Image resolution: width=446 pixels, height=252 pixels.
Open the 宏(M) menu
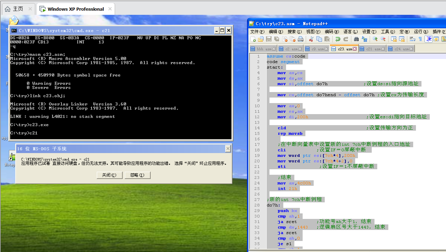click(x=405, y=31)
